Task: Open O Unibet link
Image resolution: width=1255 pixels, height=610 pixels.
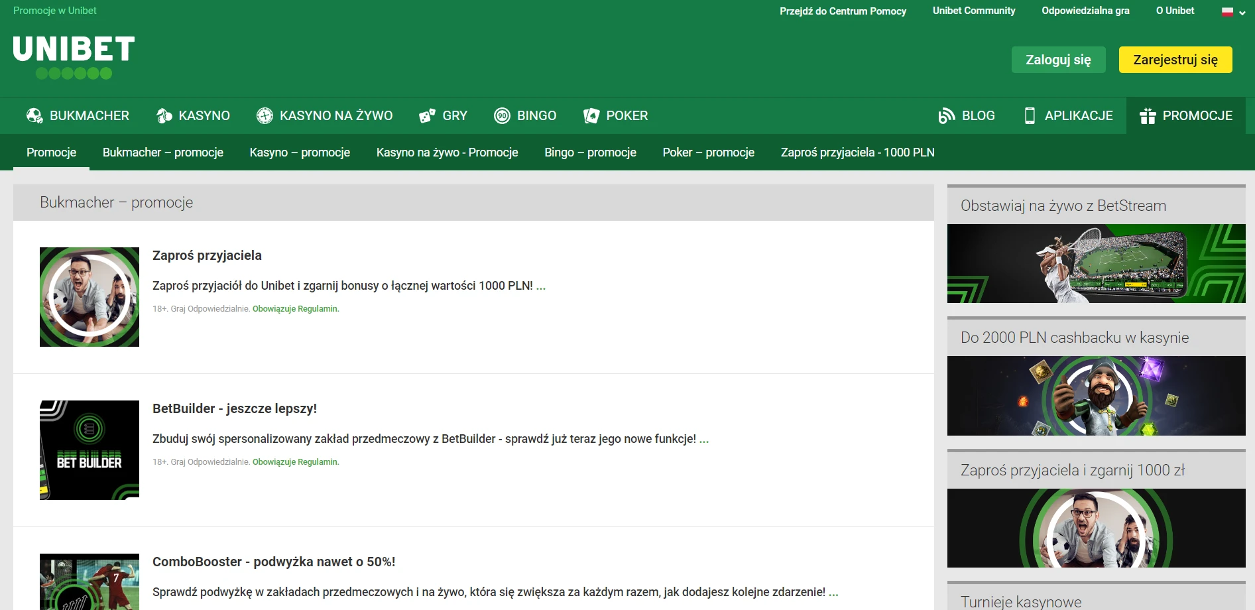Action: click(x=1175, y=11)
